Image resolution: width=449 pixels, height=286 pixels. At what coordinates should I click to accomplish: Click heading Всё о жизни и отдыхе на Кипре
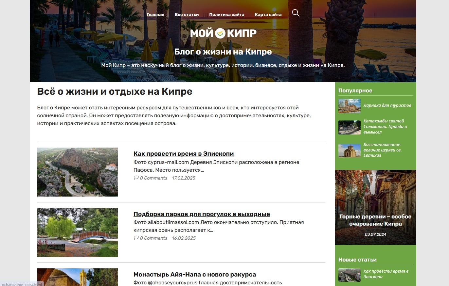click(115, 91)
